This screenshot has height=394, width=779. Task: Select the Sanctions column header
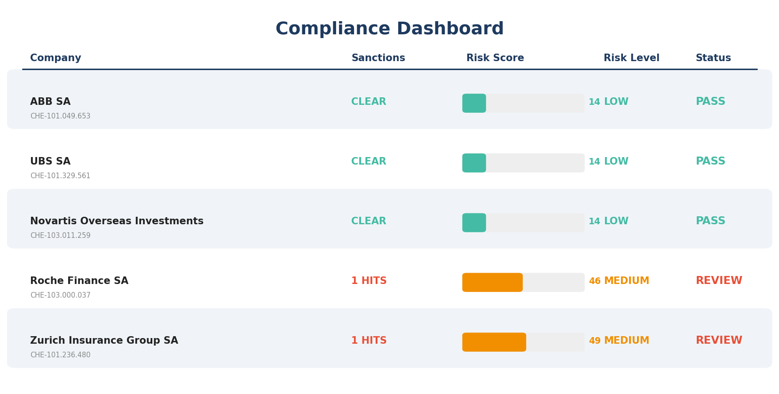tap(378, 58)
